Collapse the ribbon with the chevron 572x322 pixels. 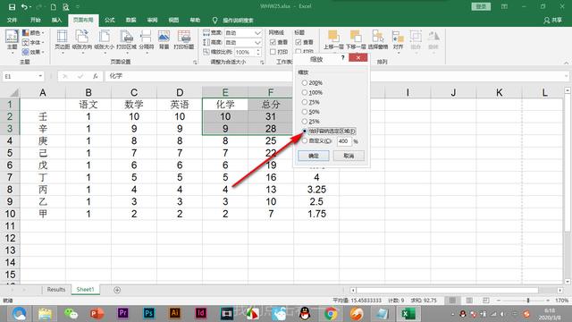(x=566, y=63)
